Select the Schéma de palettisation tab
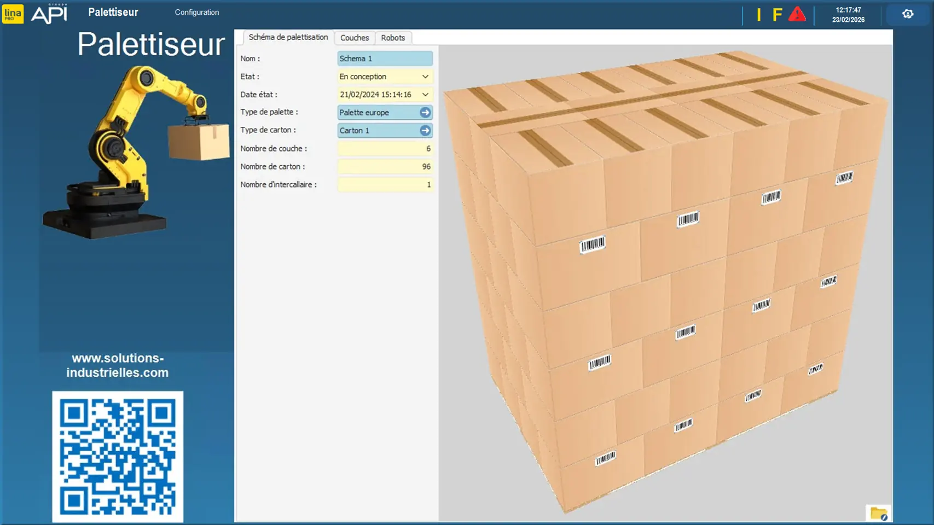Screen dimensions: 934x525 (x=288, y=37)
